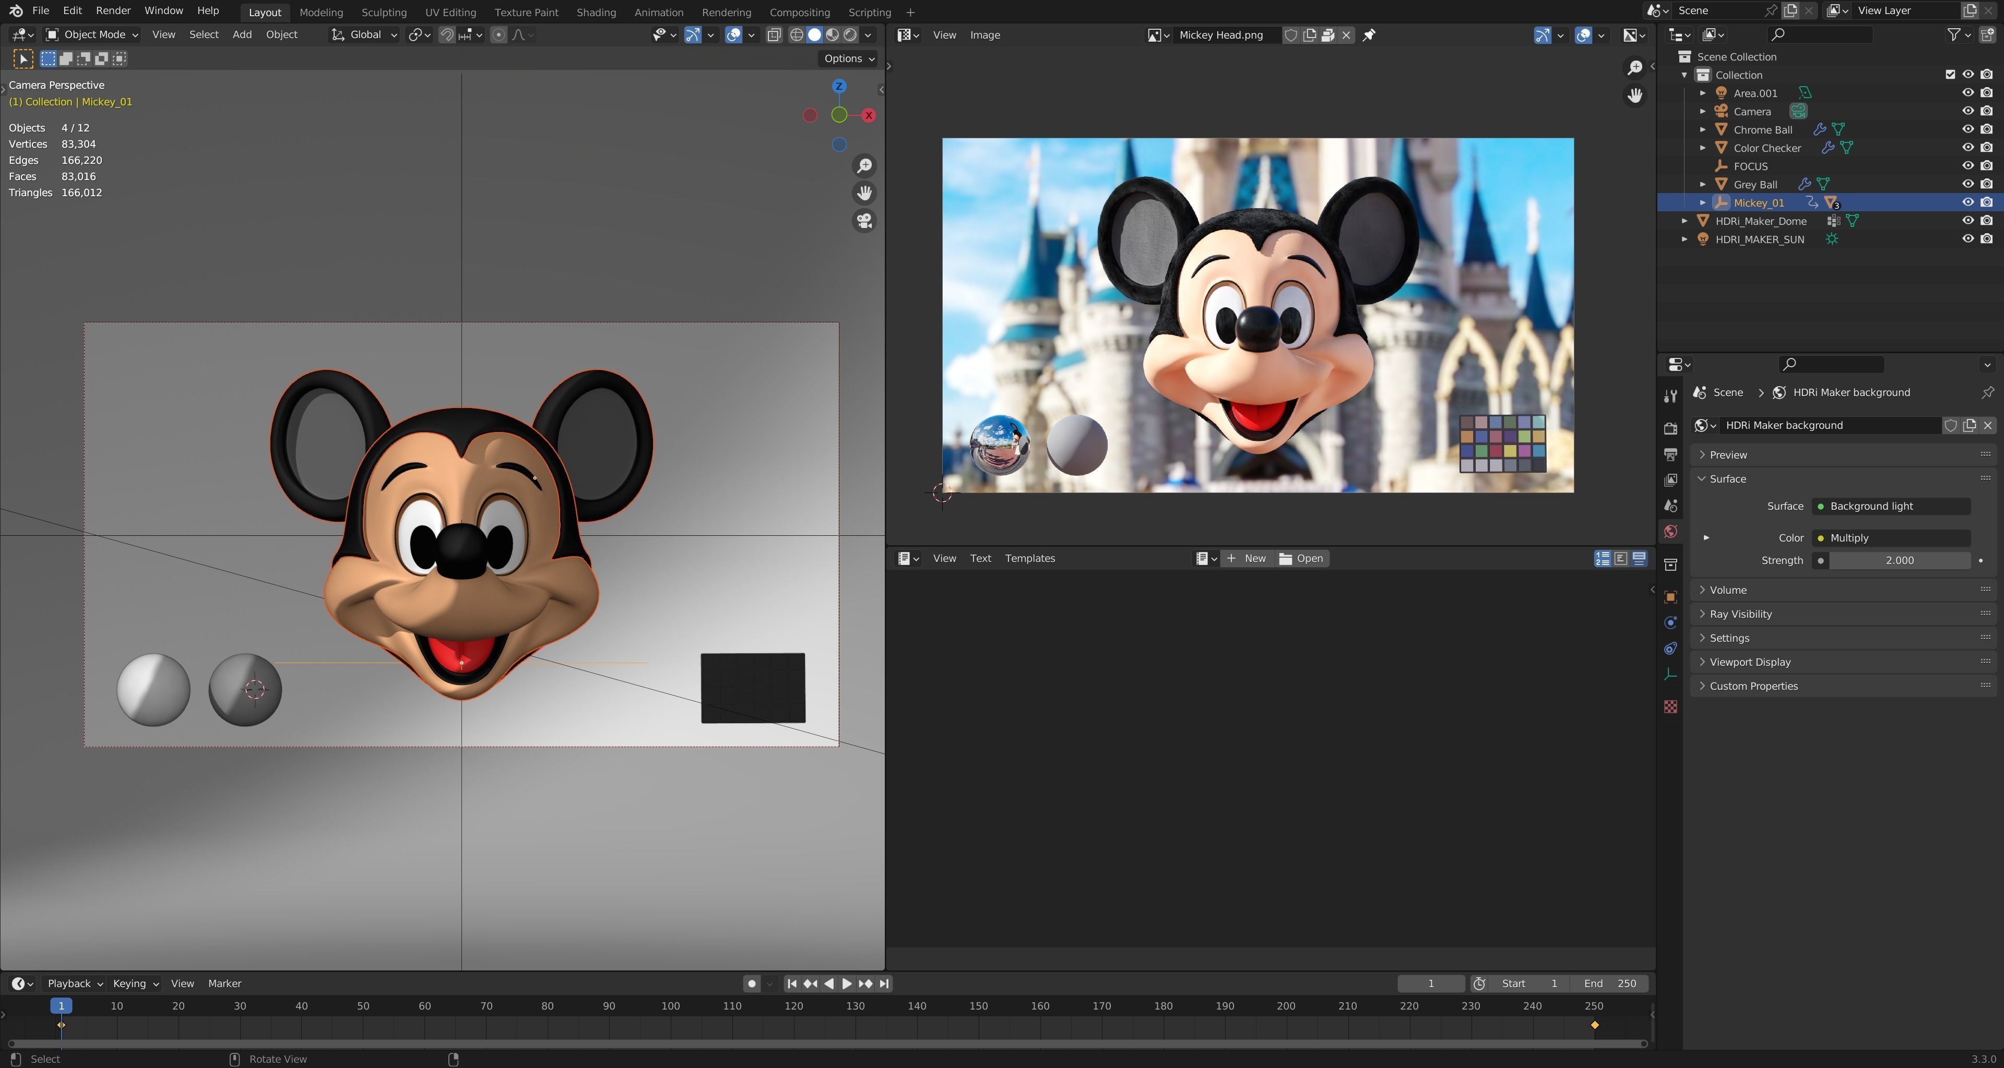Switch to UV Editing workspace tab

pos(450,13)
